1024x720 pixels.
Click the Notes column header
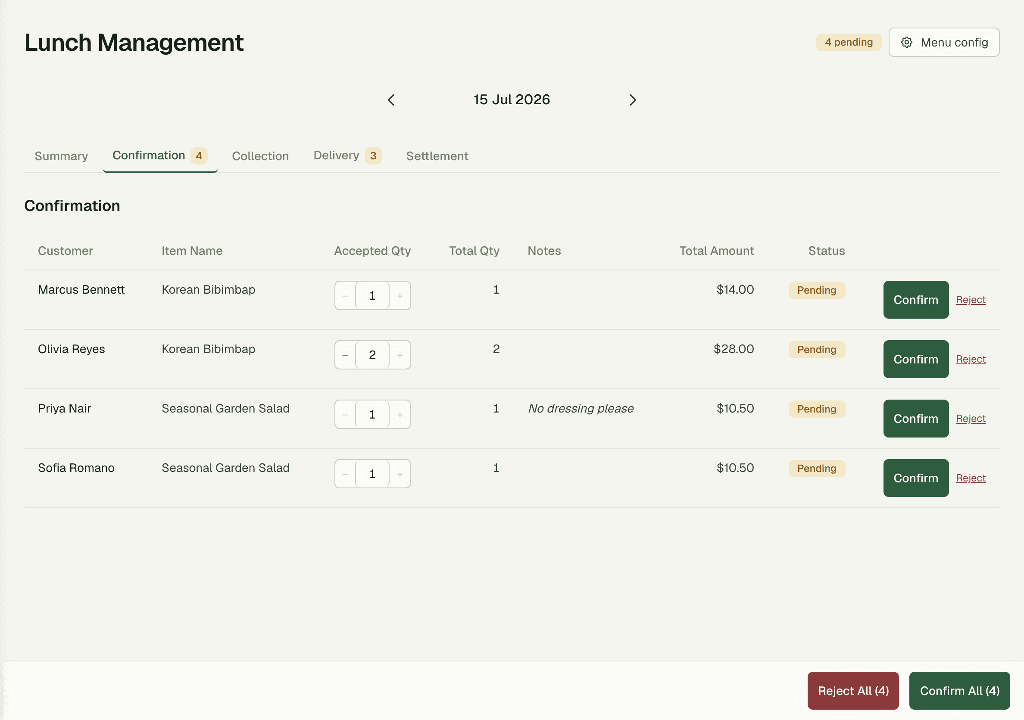tap(544, 251)
